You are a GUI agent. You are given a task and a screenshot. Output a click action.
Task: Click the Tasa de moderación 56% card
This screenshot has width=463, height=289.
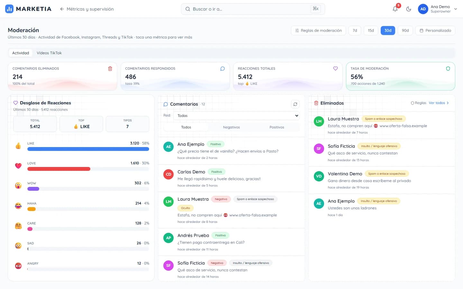tap(401, 76)
